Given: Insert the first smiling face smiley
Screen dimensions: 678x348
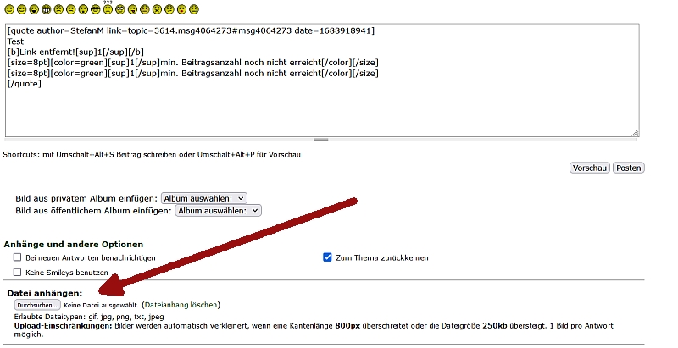Looking at the screenshot, I should 8,10.
